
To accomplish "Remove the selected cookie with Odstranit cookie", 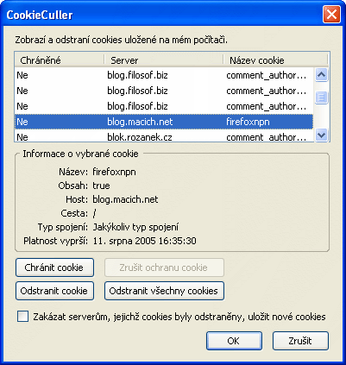I will [x=54, y=291].
